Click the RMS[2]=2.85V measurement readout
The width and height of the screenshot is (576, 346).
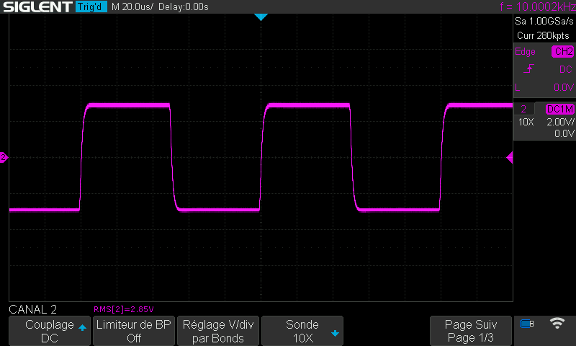(123, 309)
